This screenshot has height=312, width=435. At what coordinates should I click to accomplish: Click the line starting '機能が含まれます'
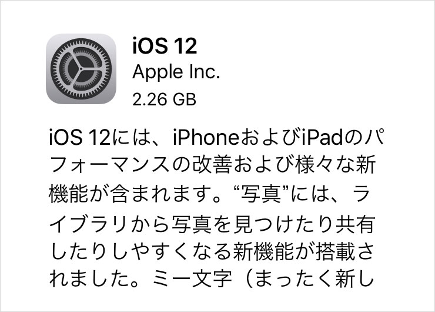click(x=209, y=194)
